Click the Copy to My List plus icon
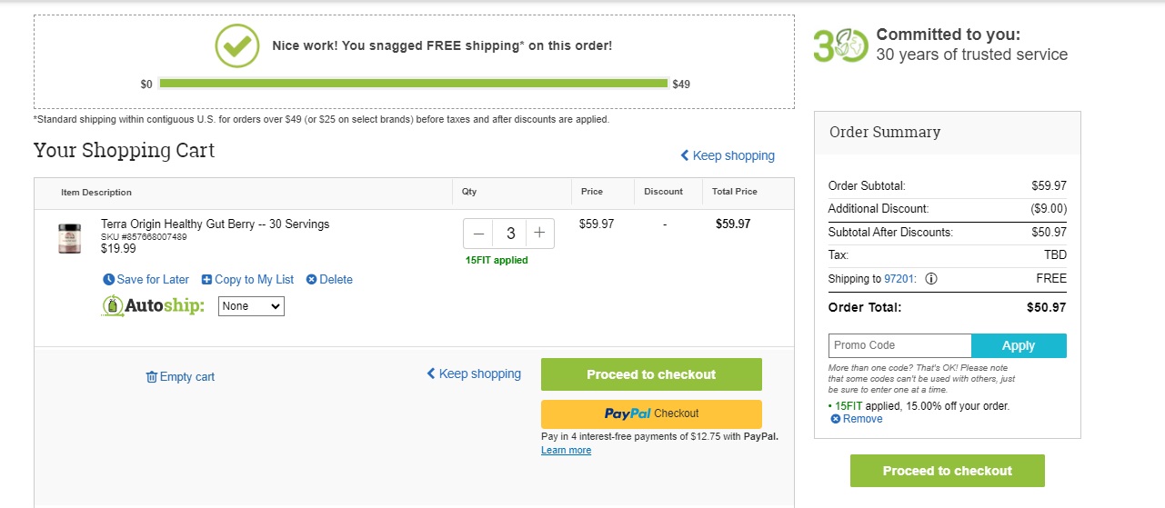This screenshot has width=1165, height=508. 206,280
